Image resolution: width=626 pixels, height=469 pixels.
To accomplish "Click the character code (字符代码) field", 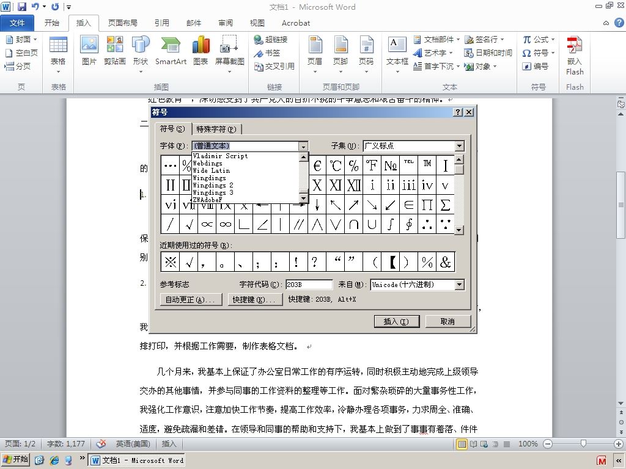I will (309, 285).
